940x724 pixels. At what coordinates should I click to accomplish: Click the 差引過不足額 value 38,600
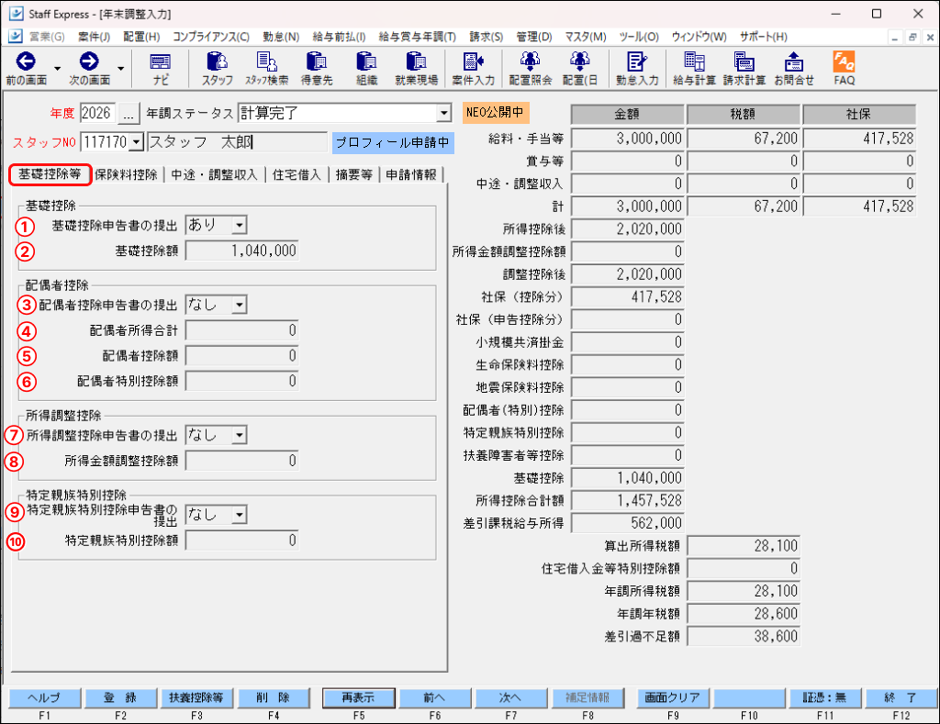tap(744, 637)
